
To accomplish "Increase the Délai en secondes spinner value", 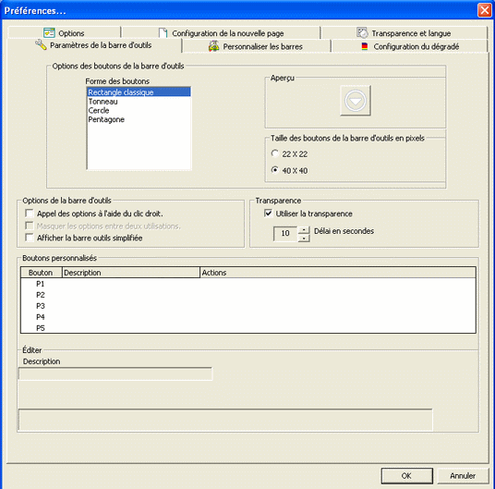I will (304, 230).
